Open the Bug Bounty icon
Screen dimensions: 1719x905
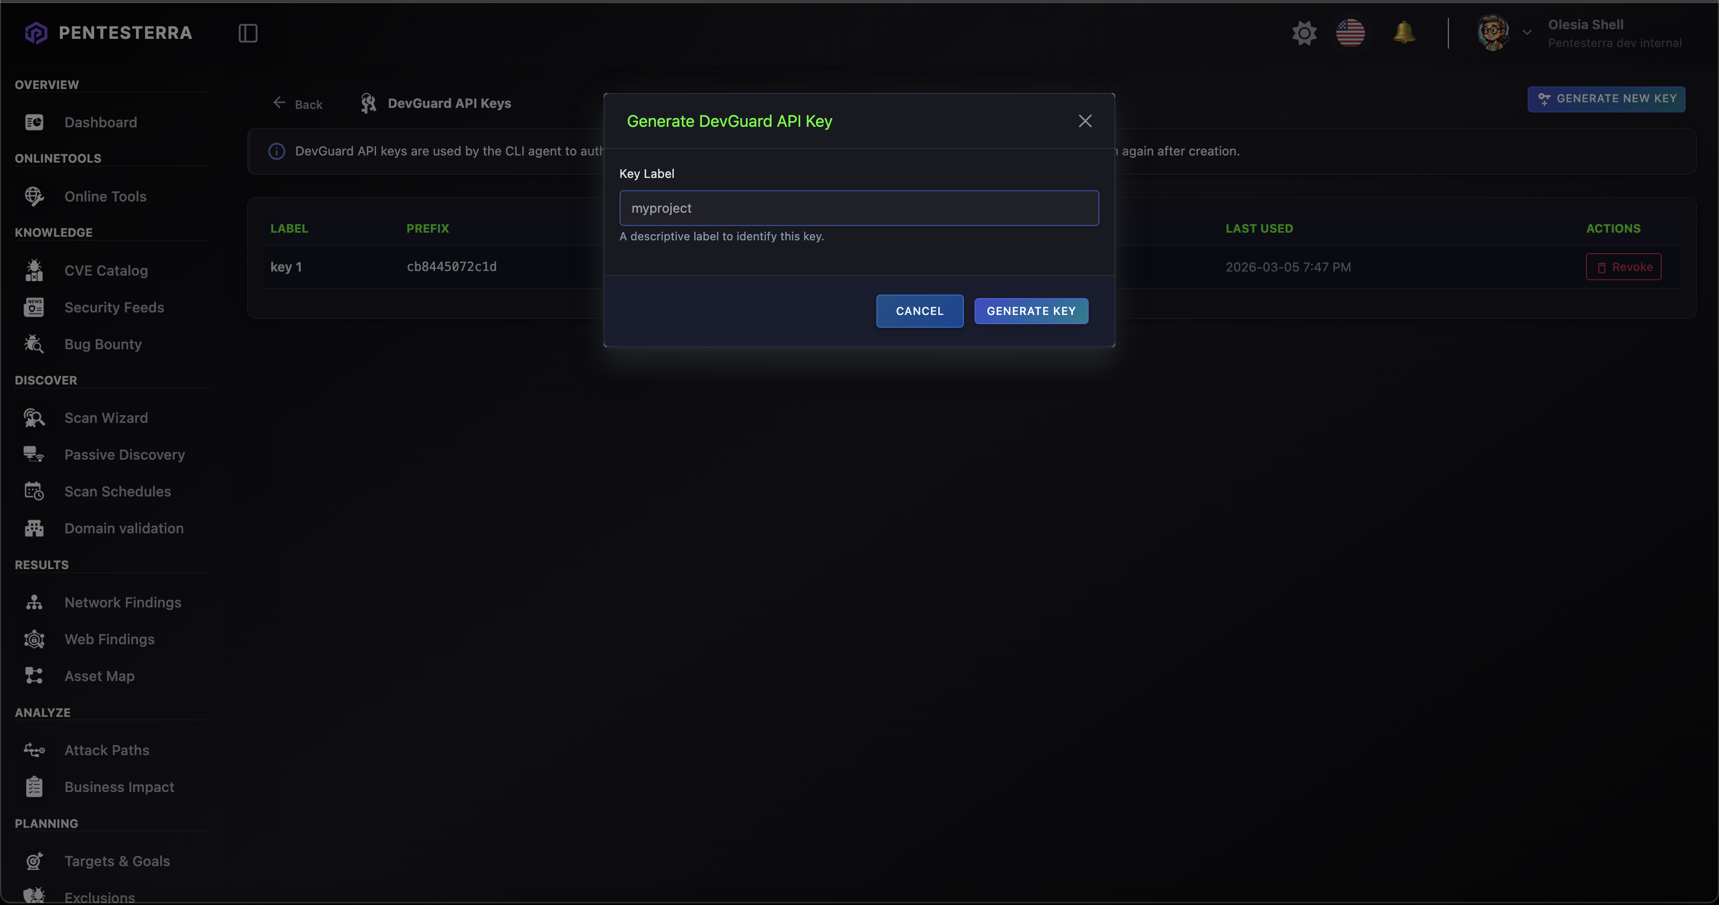34,344
